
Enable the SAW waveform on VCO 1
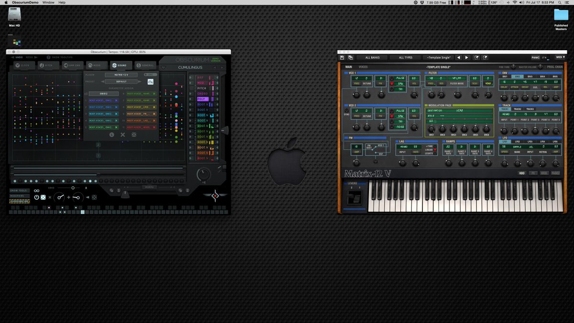(392, 84)
